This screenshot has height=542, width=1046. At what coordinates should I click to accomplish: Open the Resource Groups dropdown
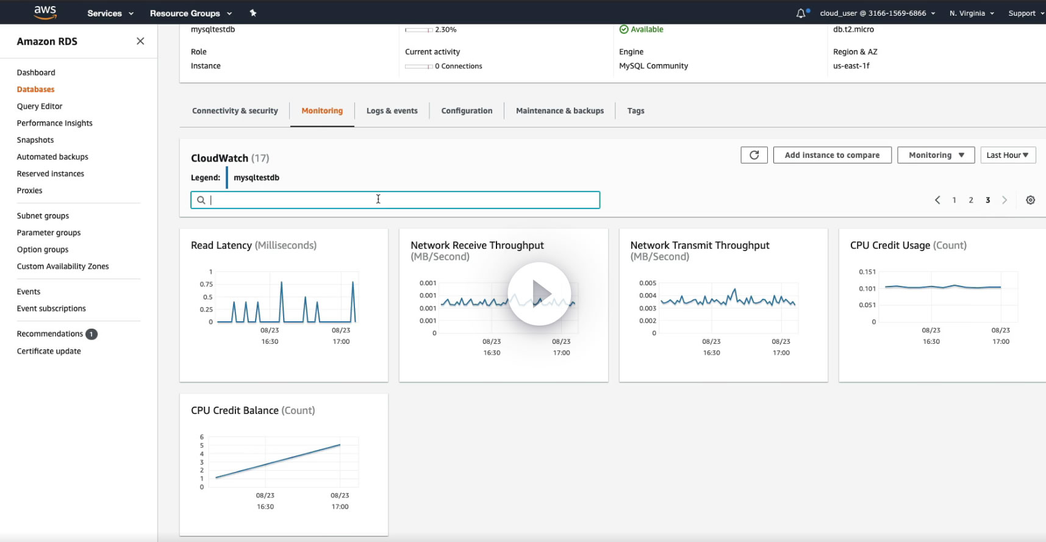(x=190, y=13)
